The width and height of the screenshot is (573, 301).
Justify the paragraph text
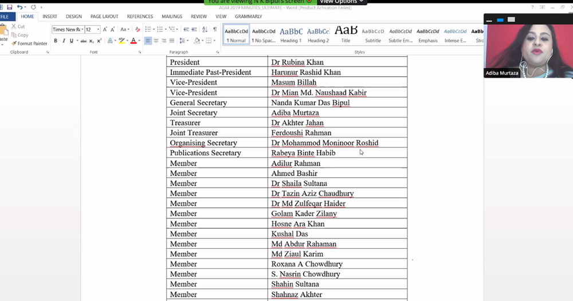pyautogui.click(x=172, y=41)
